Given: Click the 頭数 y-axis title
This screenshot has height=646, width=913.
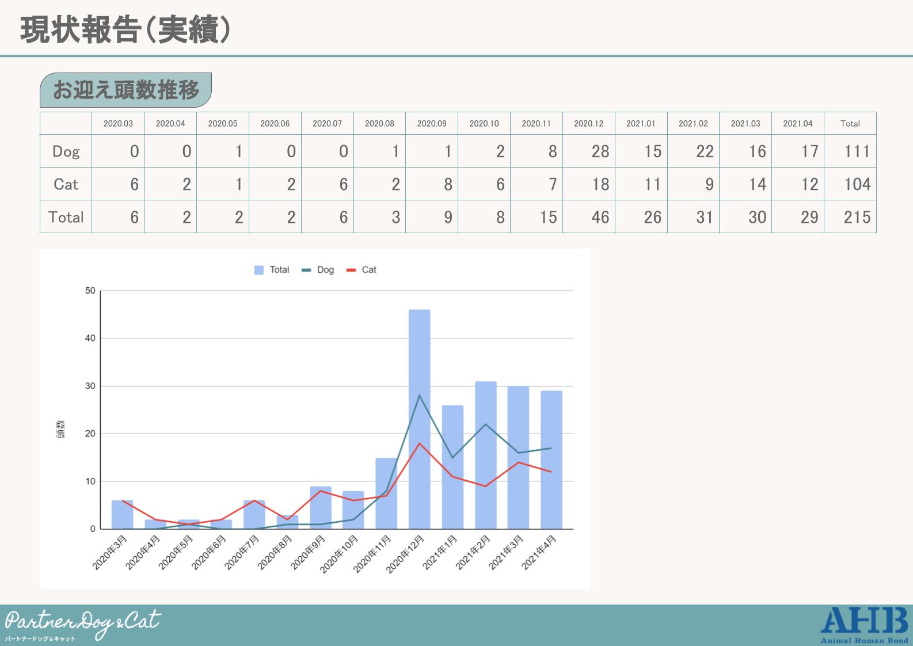Looking at the screenshot, I should (x=60, y=429).
